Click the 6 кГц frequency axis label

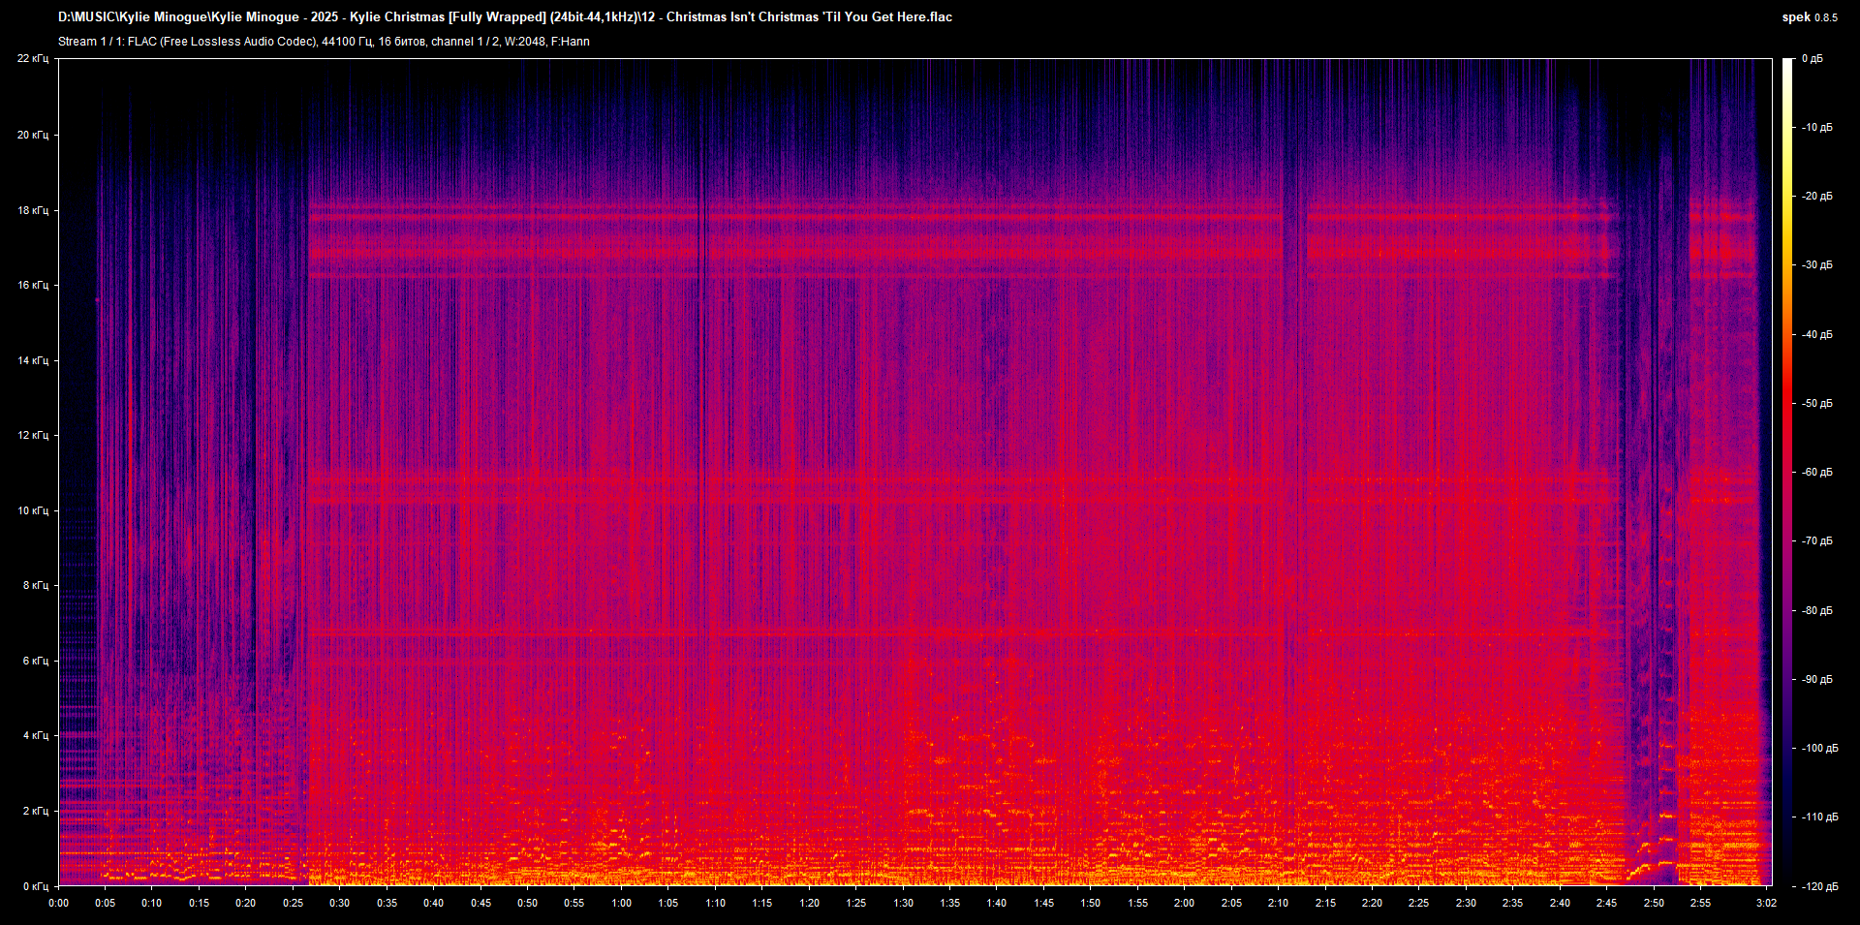[x=35, y=661]
